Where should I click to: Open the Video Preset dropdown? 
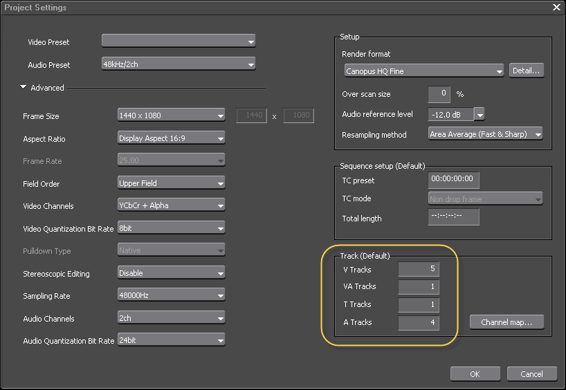179,41
